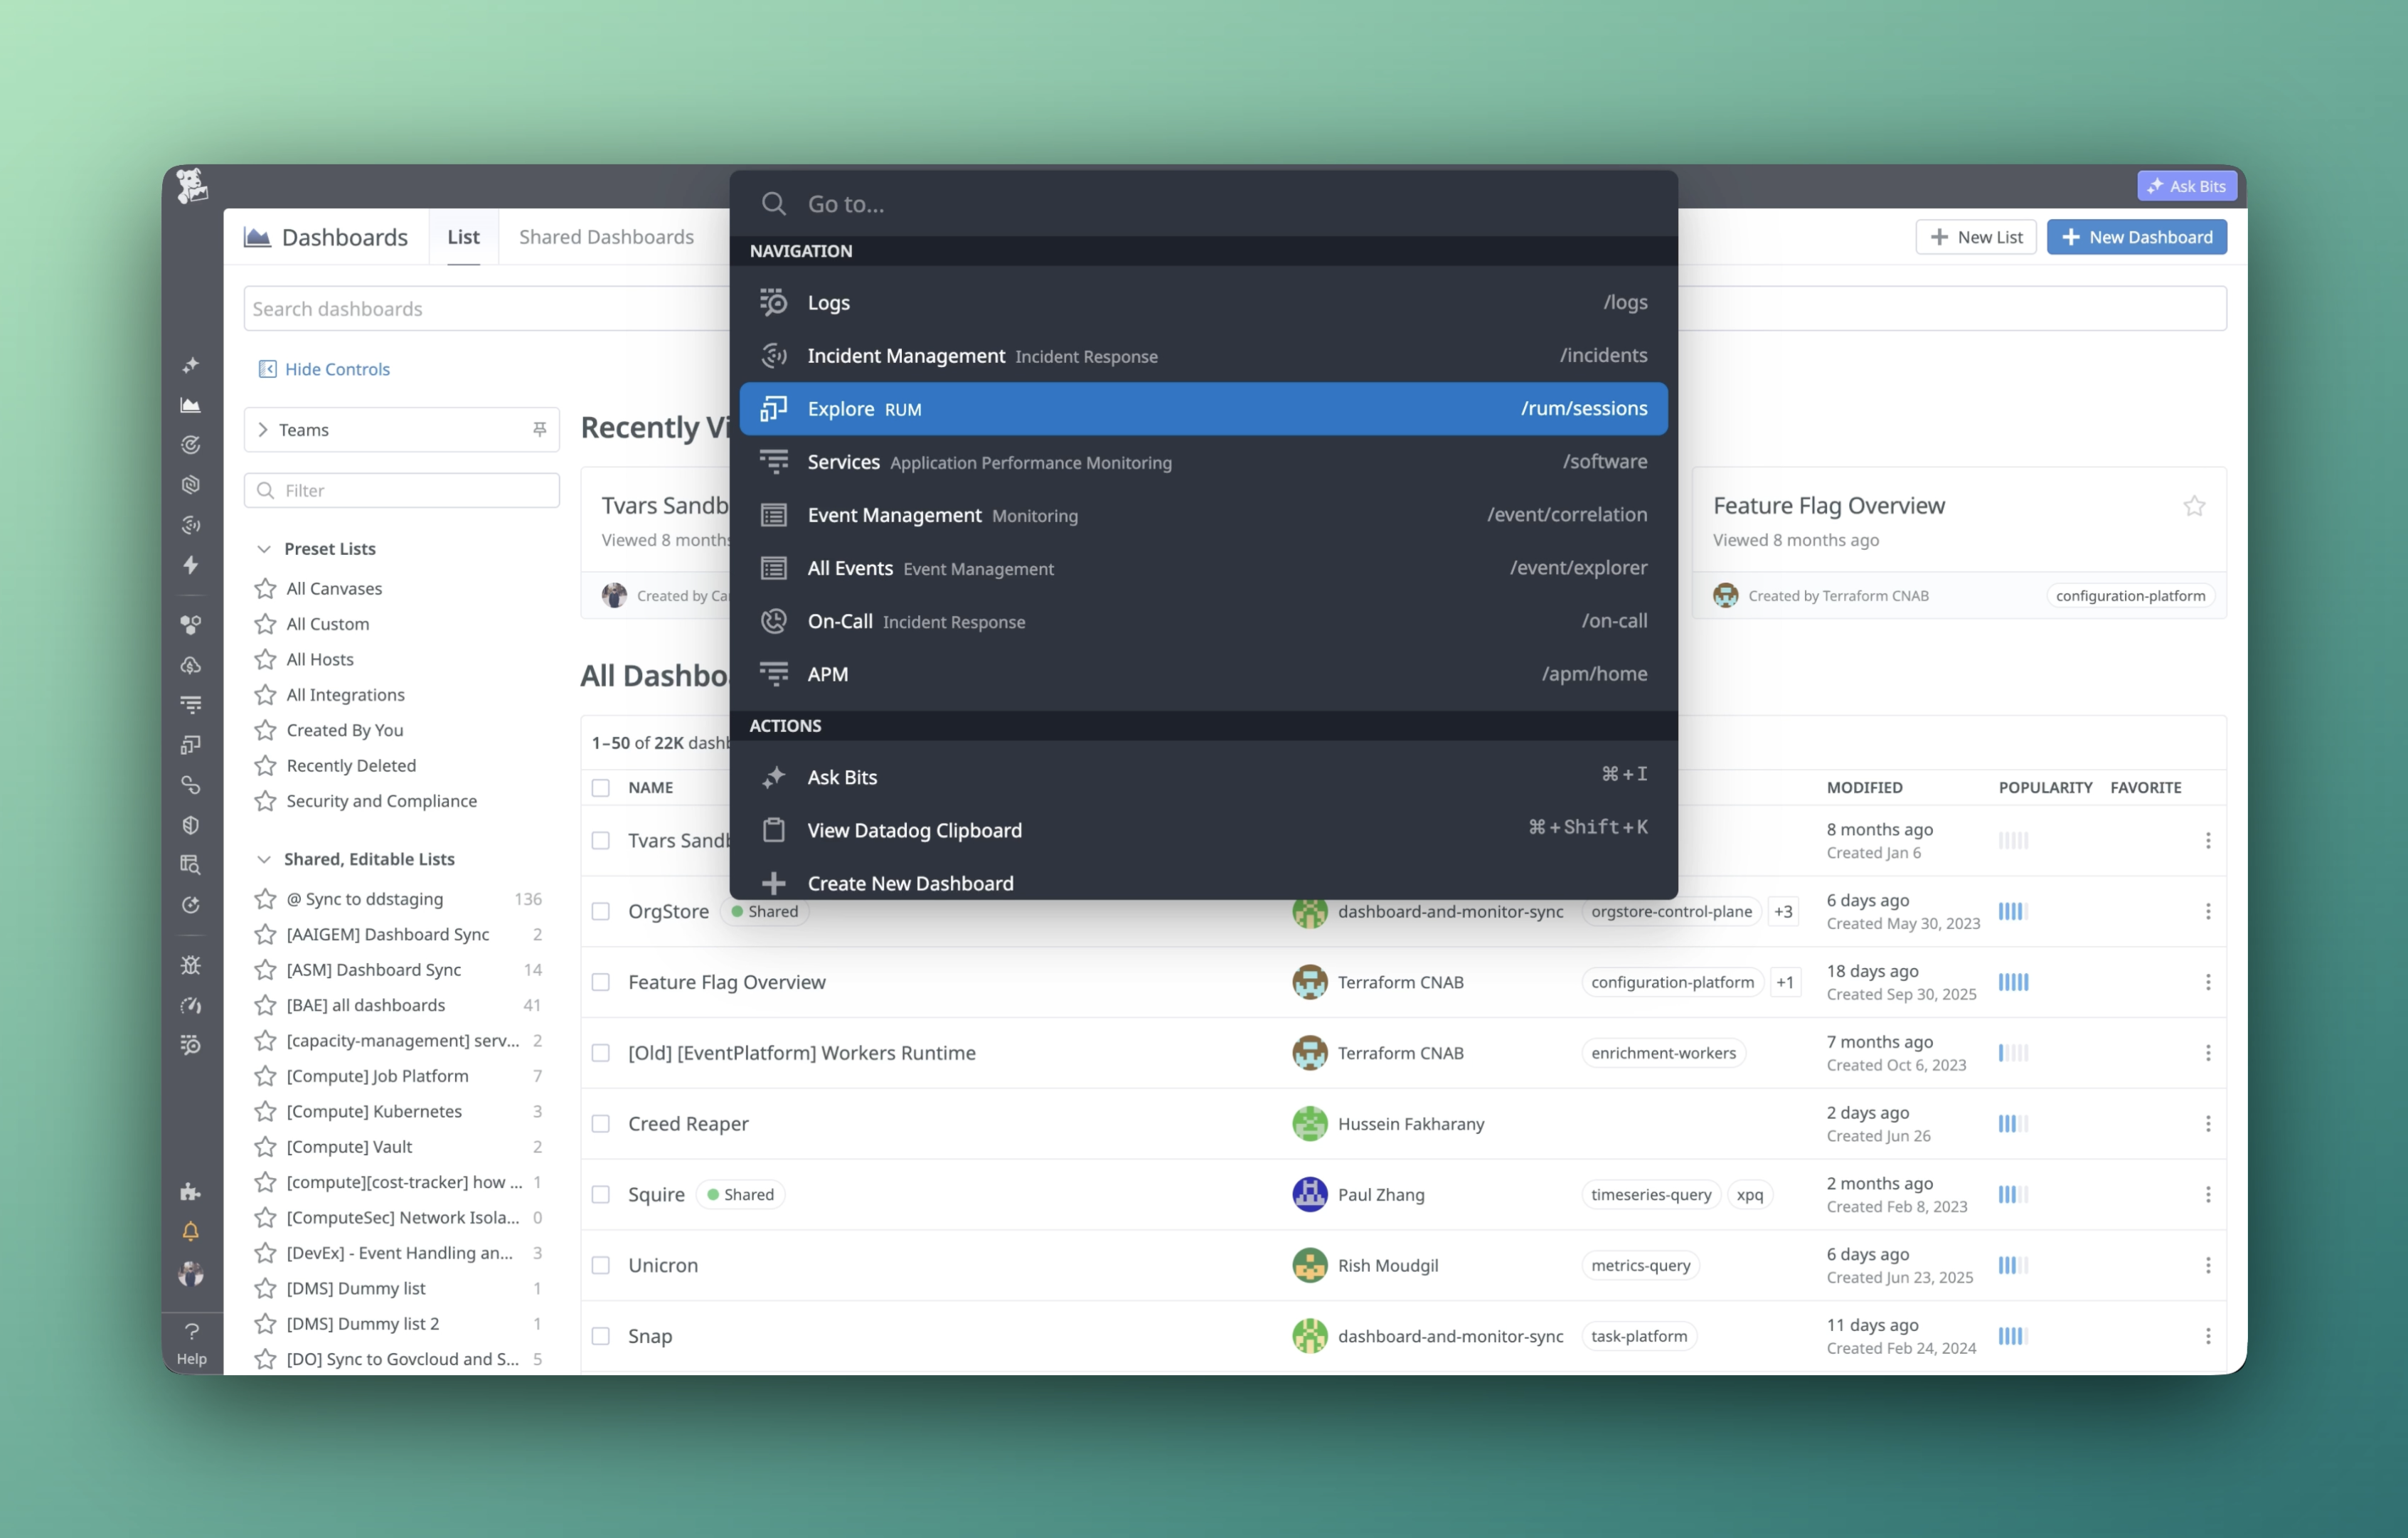Click the Hide Controls link
The width and height of the screenshot is (2408, 1538).
pyautogui.click(x=324, y=369)
